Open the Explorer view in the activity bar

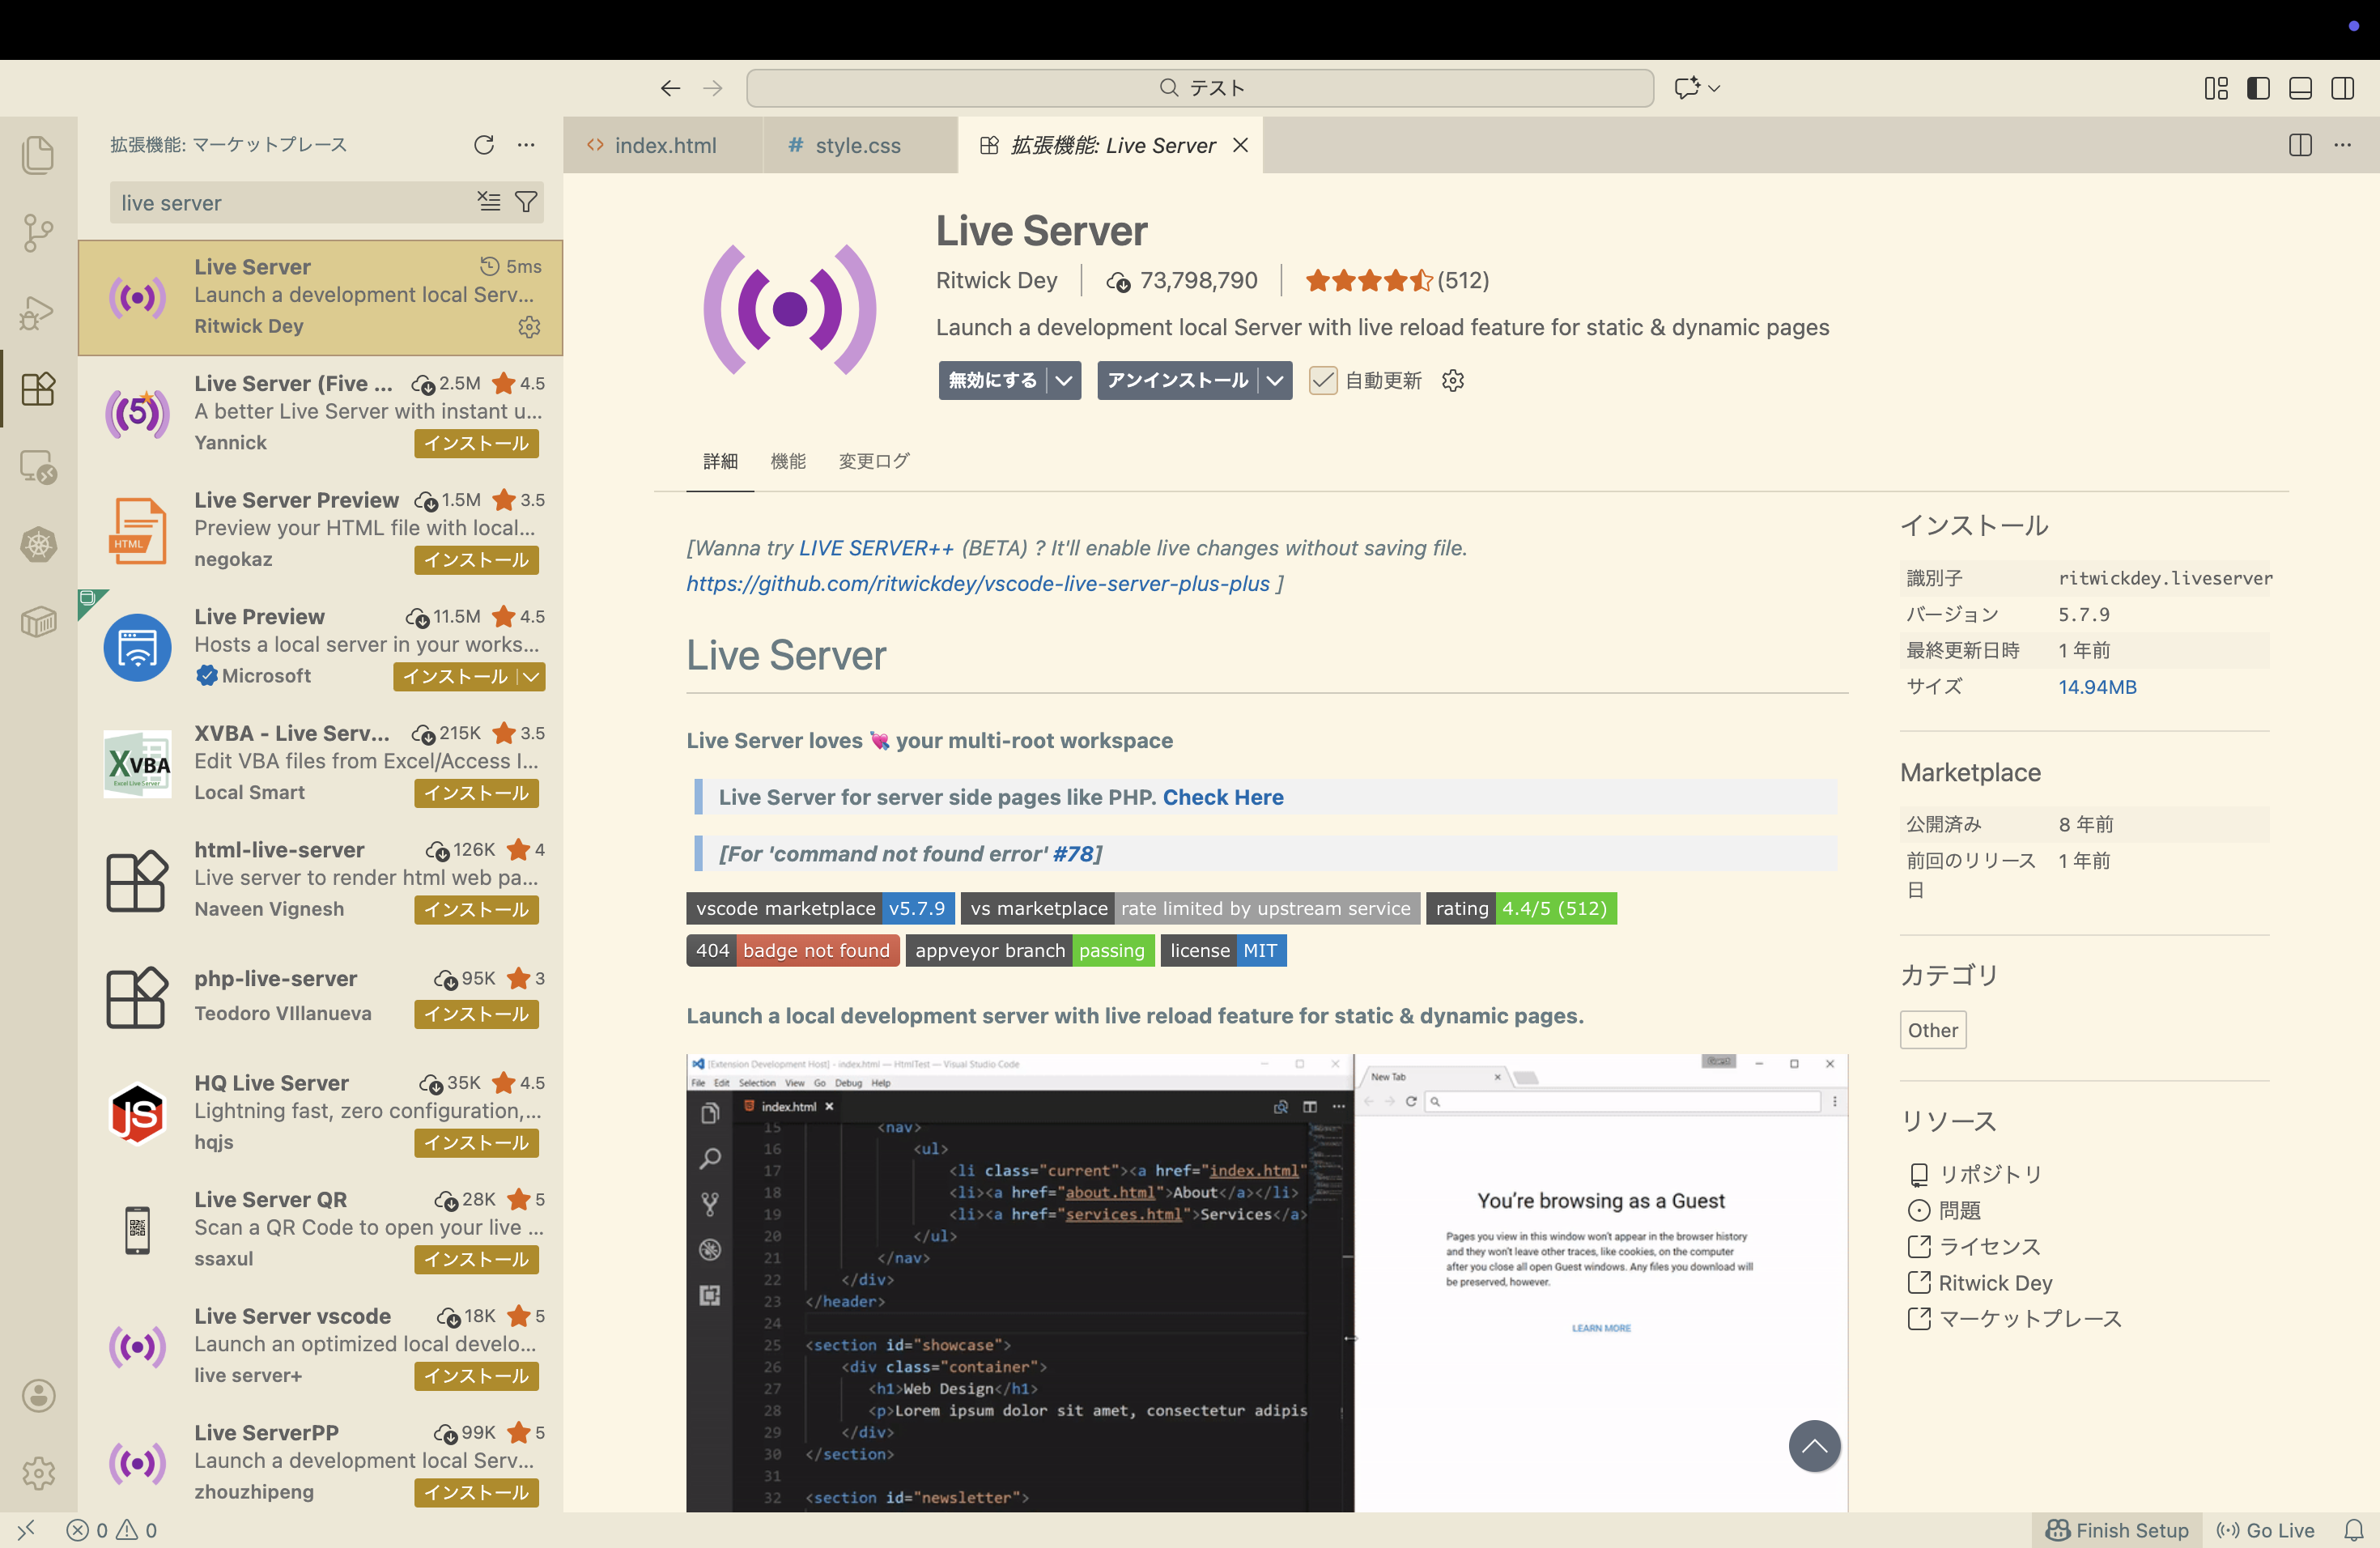[38, 155]
